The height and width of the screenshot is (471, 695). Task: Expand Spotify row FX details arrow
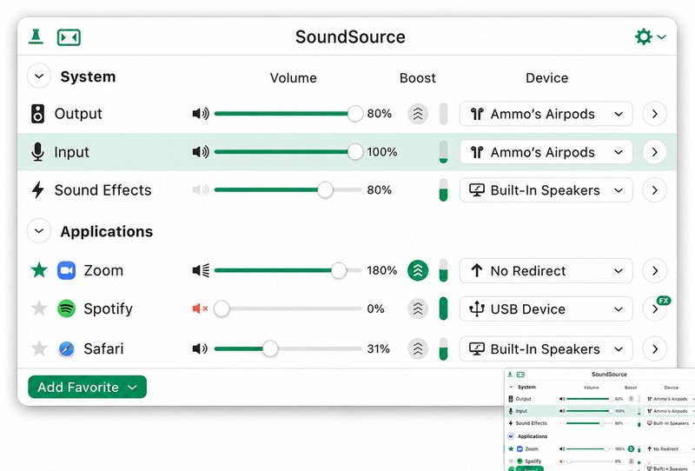pos(655,308)
